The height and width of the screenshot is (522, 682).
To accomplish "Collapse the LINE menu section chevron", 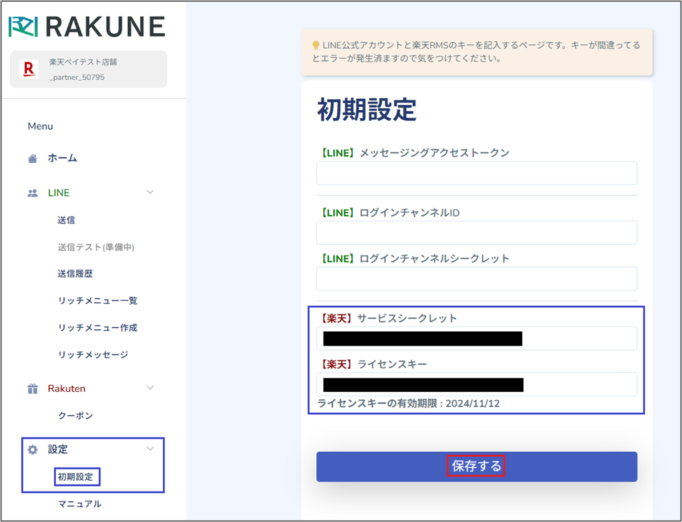I will 150,192.
